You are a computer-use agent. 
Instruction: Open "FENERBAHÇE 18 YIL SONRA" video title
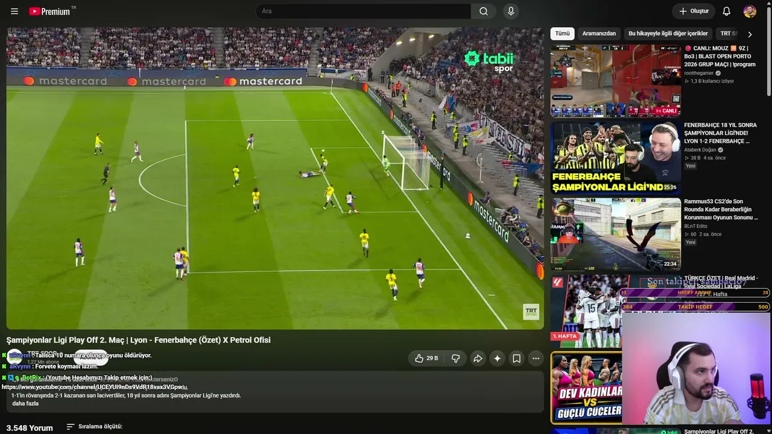721,133
